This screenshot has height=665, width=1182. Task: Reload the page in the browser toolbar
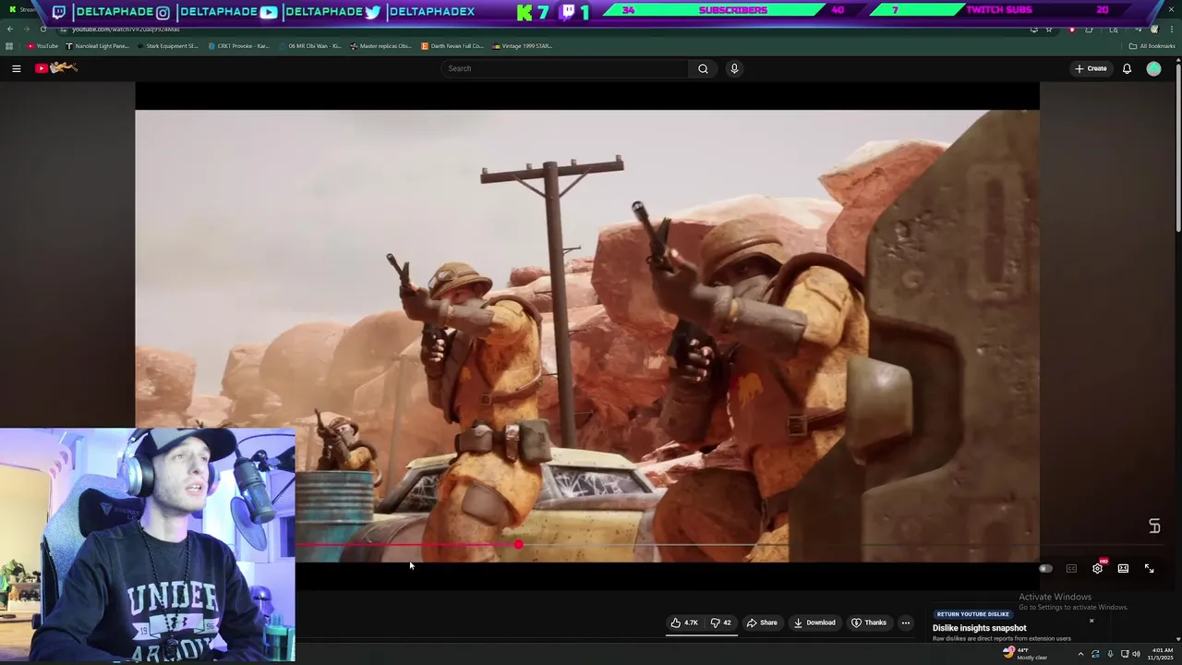[x=42, y=30]
